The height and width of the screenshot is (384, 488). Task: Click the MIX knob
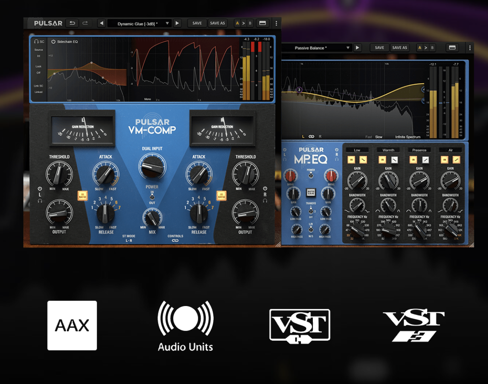coord(152,217)
